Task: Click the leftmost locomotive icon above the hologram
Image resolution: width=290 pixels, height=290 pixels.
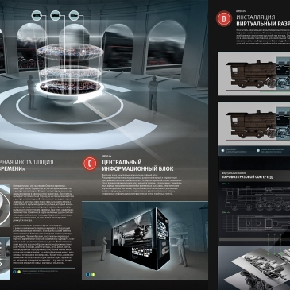Action: (x=37, y=15)
